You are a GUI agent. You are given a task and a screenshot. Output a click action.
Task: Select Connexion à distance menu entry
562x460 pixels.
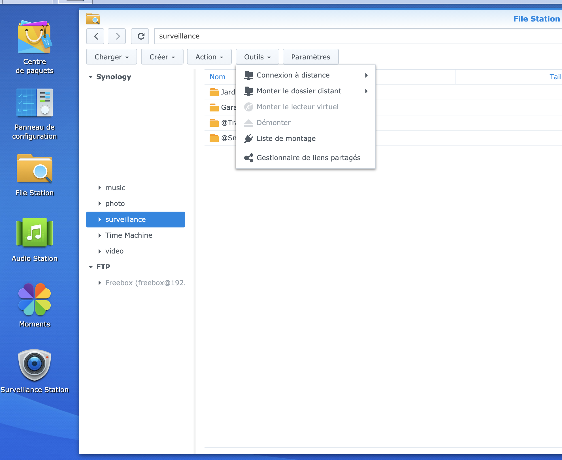tap(293, 75)
